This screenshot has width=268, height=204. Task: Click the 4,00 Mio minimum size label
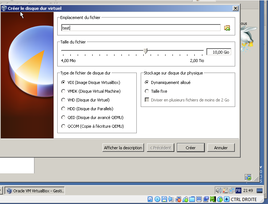(69, 61)
